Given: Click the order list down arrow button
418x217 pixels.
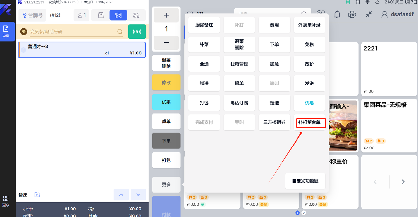Looking at the screenshot, I should [x=138, y=195].
